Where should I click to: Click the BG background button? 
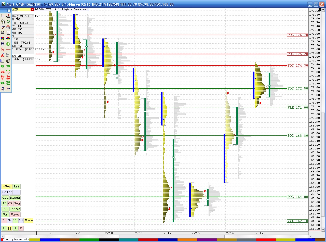point(17,192)
